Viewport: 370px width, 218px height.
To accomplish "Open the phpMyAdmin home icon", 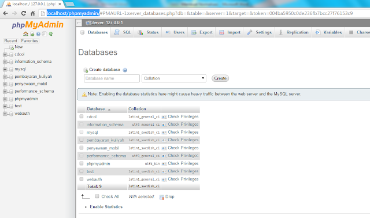I will tap(25, 34).
